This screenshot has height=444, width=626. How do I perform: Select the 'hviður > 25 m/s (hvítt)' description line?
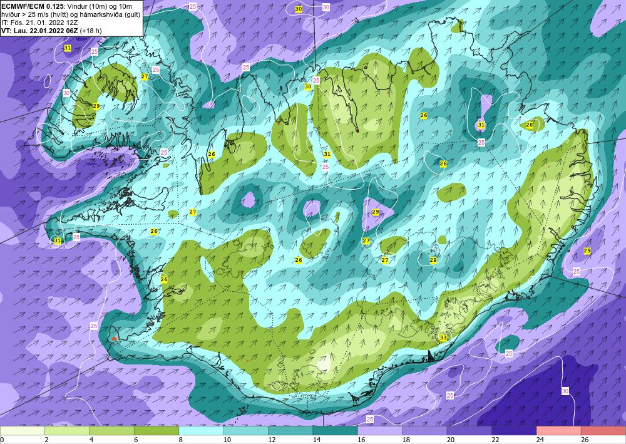pos(71,14)
